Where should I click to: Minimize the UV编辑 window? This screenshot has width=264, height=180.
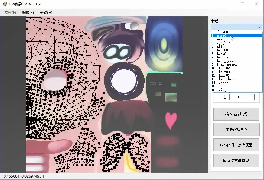coord(229,4)
